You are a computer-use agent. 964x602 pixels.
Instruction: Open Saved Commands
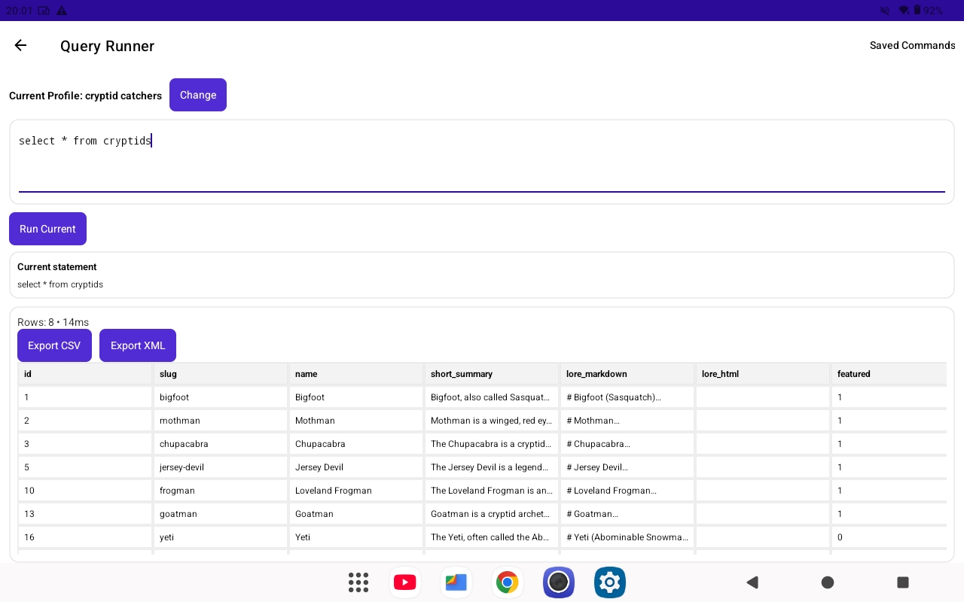pyautogui.click(x=912, y=45)
